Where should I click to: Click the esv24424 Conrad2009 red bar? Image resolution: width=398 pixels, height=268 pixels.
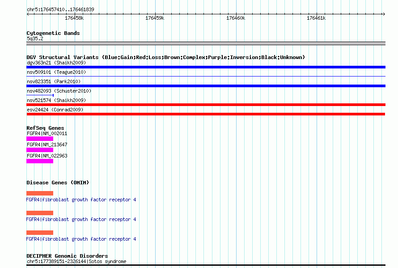(206, 114)
